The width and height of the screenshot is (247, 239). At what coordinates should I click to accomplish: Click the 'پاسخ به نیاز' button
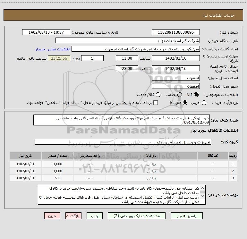(186, 216)
